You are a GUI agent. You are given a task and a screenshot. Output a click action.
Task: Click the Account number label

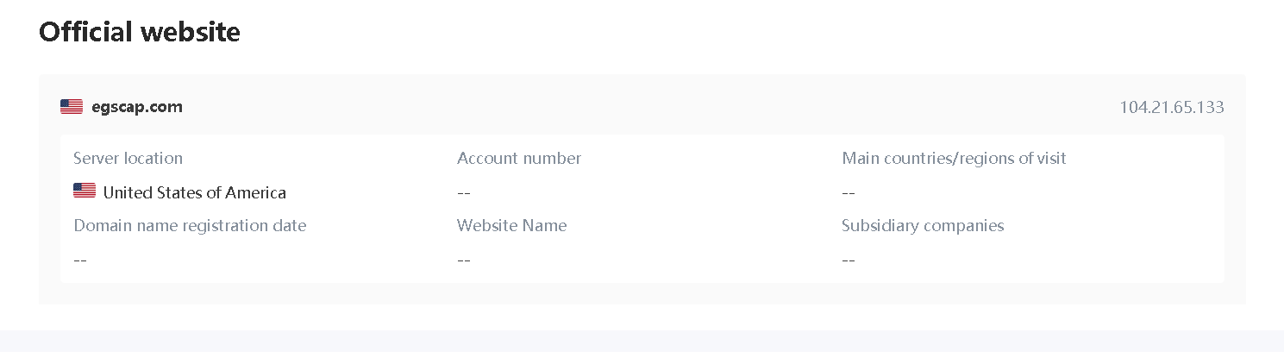(x=518, y=158)
